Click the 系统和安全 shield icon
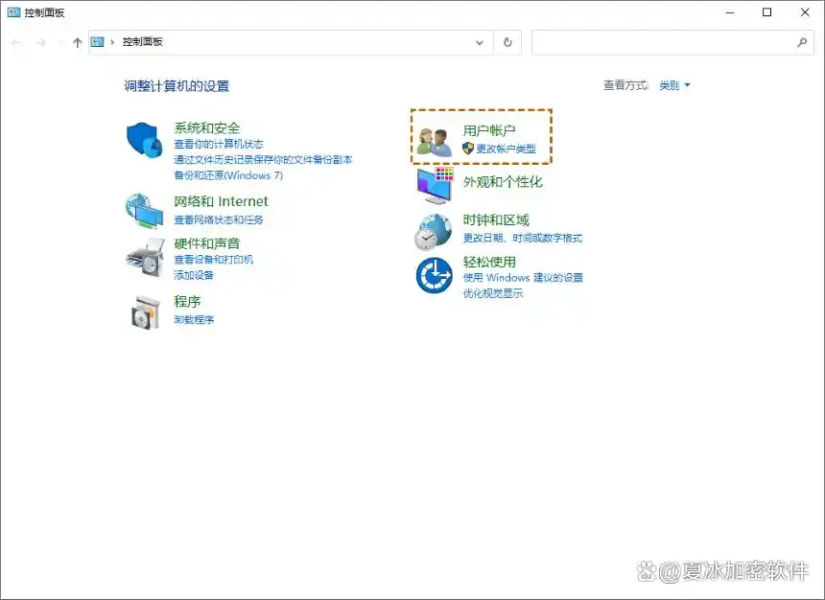 point(144,141)
